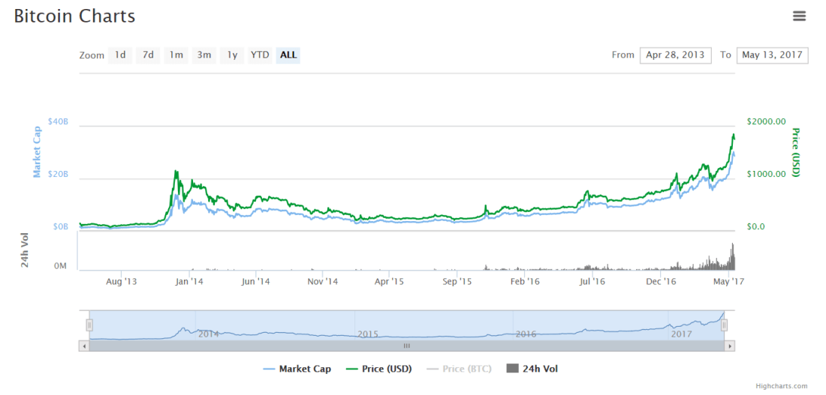
Task: Toggle Market Cap series in legend
Action: [x=297, y=369]
